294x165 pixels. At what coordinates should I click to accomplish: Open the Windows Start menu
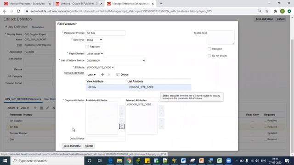[x=5, y=161]
